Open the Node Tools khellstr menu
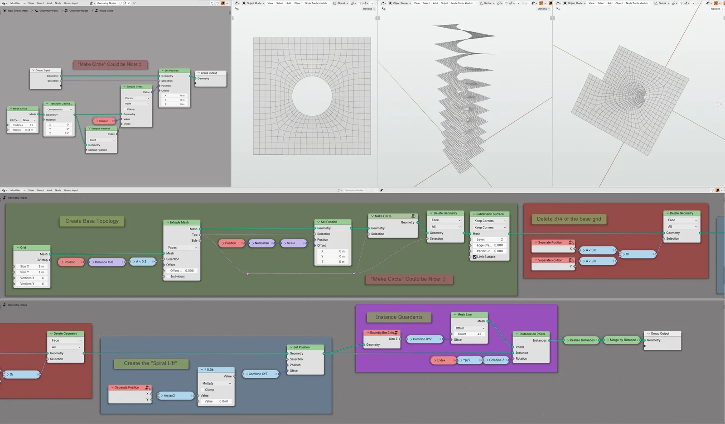 [x=316, y=3]
